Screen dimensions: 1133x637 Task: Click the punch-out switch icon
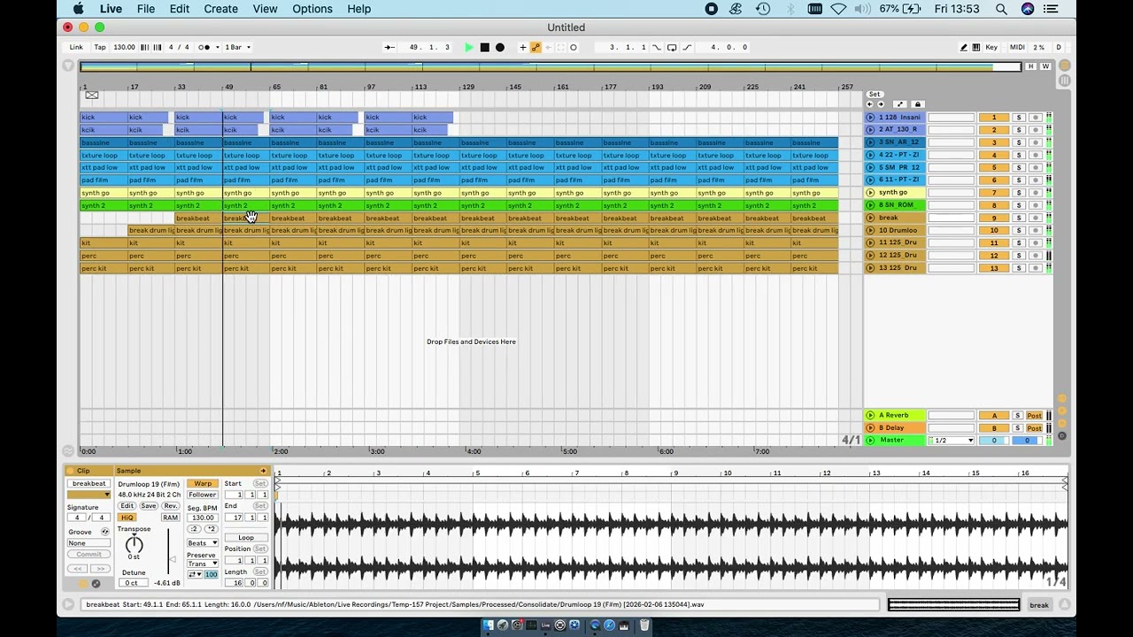(687, 47)
